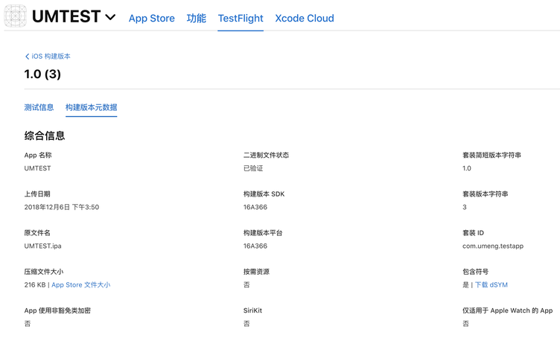560x338 pixels.
Task: Select the App name value UMTEST
Action: tap(37, 168)
